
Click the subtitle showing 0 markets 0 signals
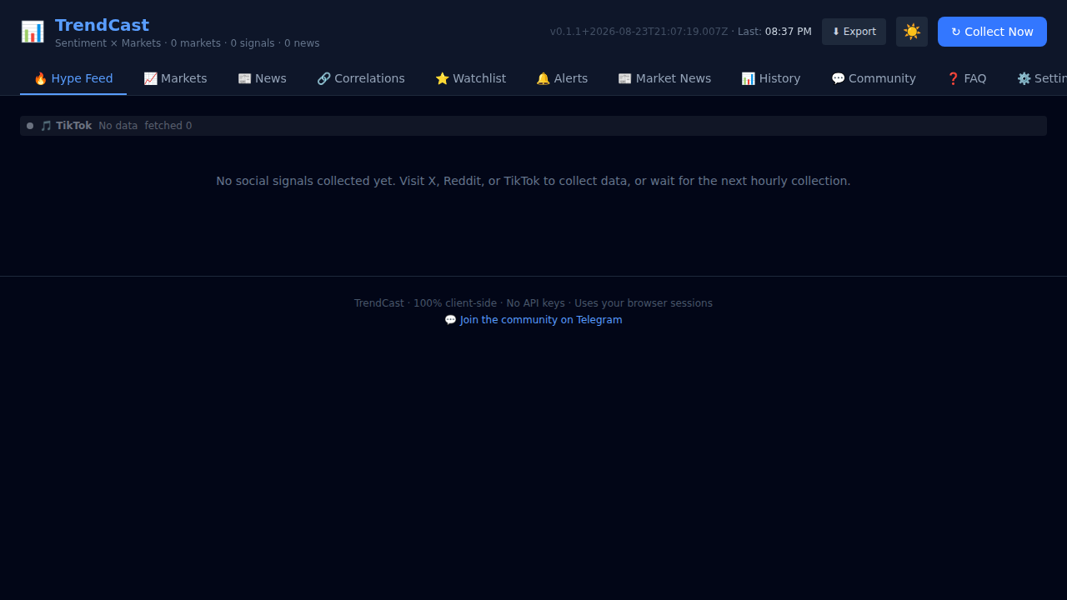coord(187,43)
